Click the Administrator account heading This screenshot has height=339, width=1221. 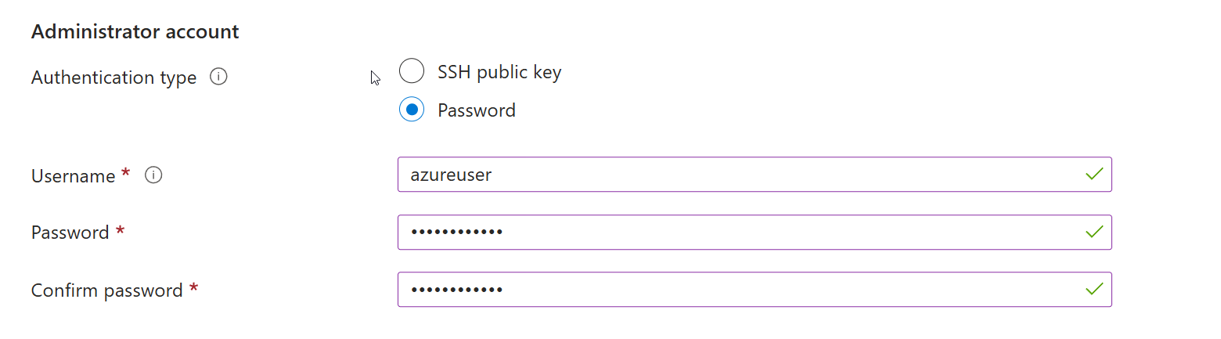tap(135, 32)
